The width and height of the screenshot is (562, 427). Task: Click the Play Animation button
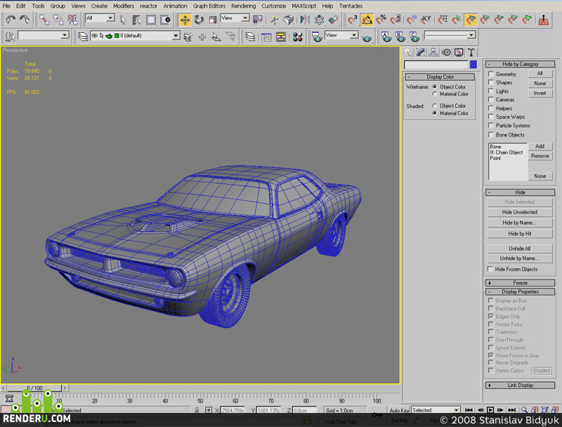490,410
